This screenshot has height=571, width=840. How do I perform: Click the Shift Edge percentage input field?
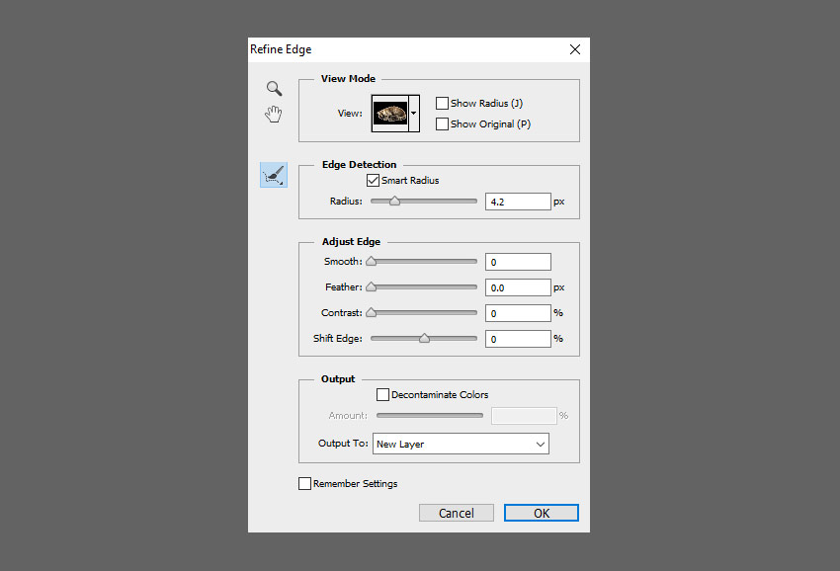(x=518, y=339)
